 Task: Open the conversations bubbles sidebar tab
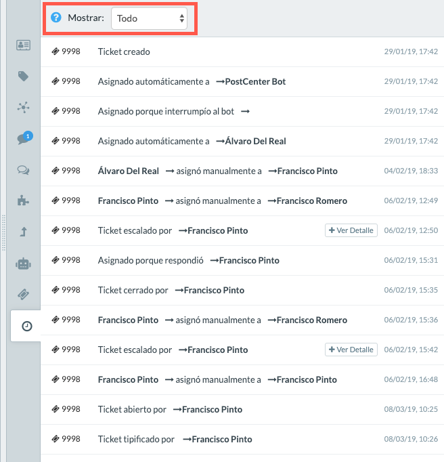(23, 170)
